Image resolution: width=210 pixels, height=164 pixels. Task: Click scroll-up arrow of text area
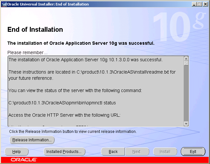186,59
